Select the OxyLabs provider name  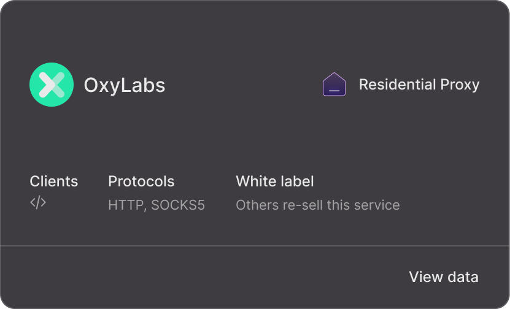pos(125,85)
